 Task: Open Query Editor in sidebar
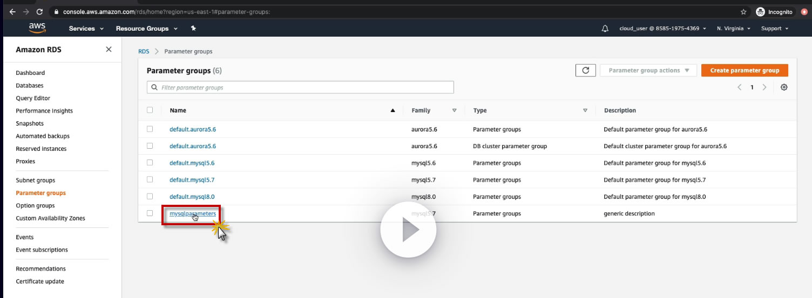click(x=33, y=98)
